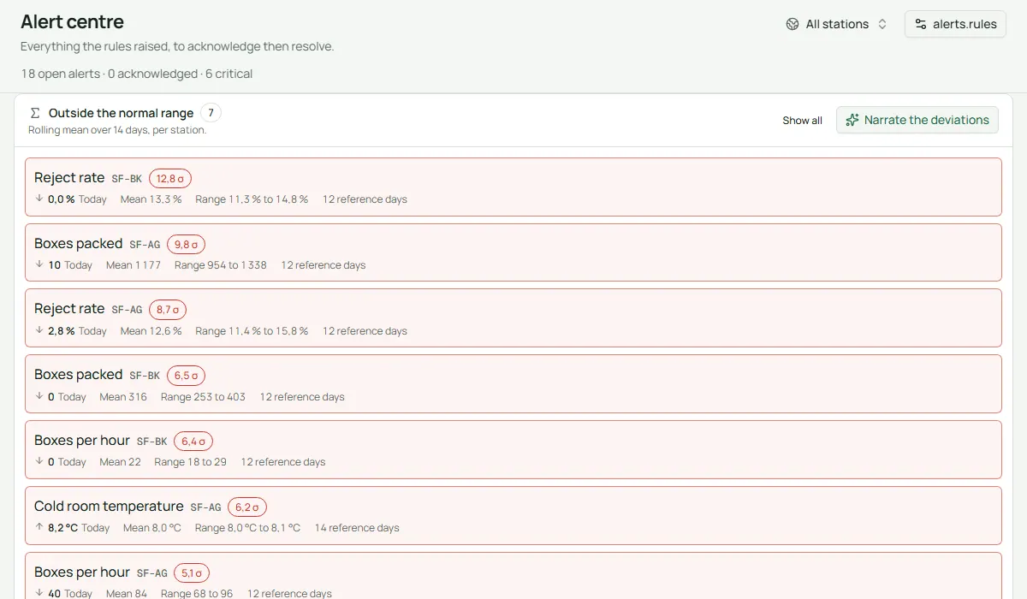Click the down arrow next to 0,0 % Today
The image size is (1027, 599).
point(39,199)
